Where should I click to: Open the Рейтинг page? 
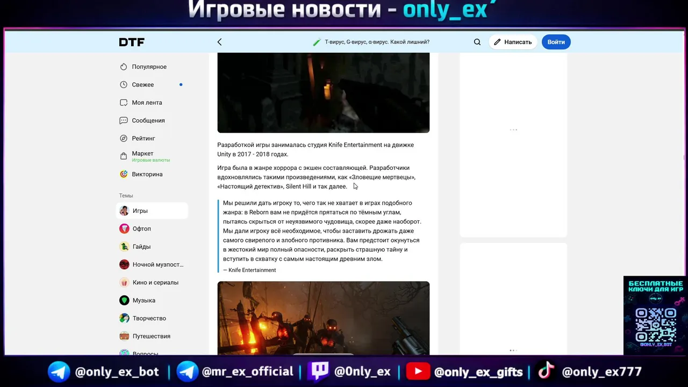click(144, 138)
